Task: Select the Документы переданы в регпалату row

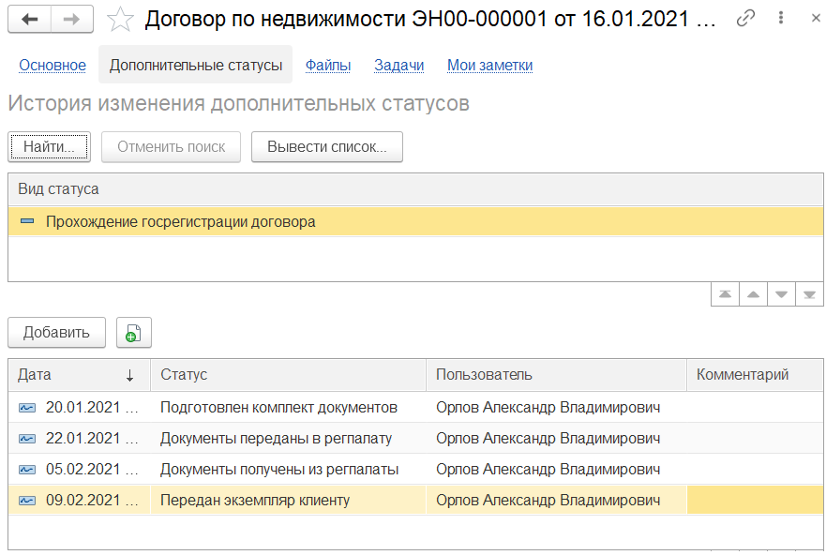Action: pos(276,438)
